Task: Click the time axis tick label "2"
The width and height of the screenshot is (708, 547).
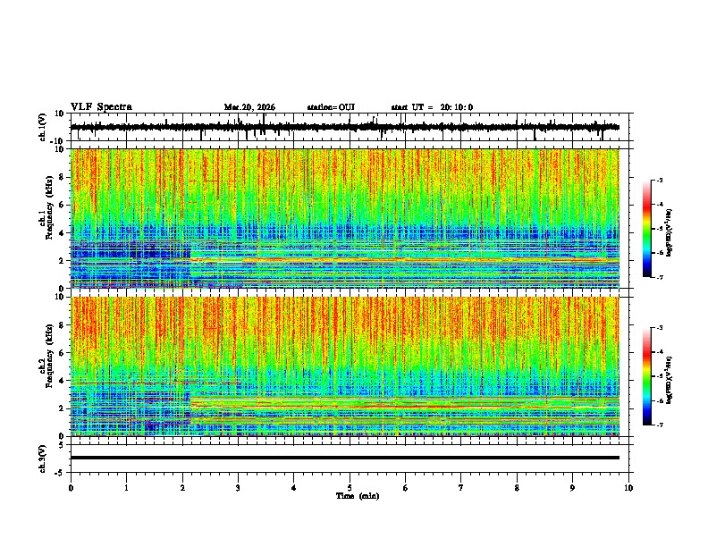Action: 182,488
